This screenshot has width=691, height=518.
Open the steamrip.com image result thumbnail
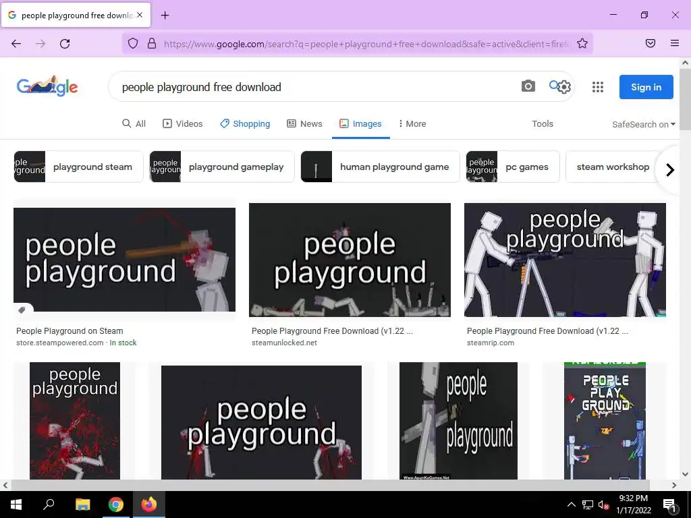click(x=565, y=260)
